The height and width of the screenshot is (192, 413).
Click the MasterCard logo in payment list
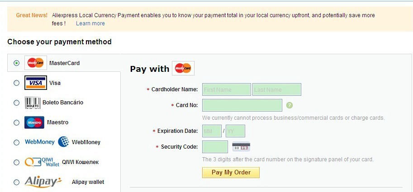(x=36, y=63)
